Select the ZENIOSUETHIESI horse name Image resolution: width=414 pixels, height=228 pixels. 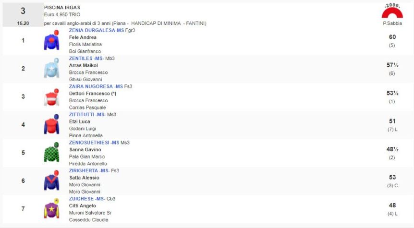tap(94, 143)
